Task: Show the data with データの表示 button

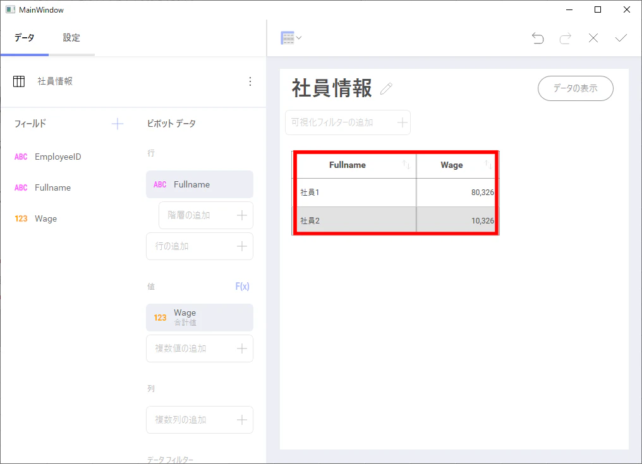Action: (x=575, y=88)
